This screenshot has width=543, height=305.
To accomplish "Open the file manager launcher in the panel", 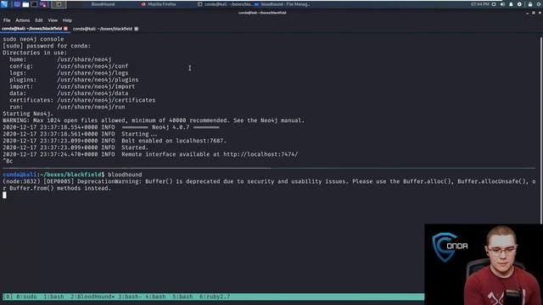I will tap(25, 4).
